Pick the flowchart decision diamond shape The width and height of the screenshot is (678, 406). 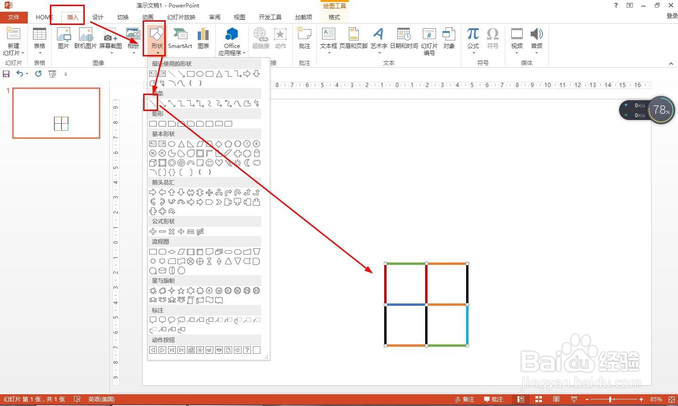tap(172, 252)
